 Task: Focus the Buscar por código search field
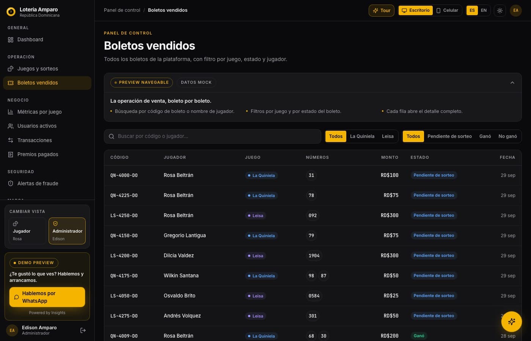tap(212, 136)
